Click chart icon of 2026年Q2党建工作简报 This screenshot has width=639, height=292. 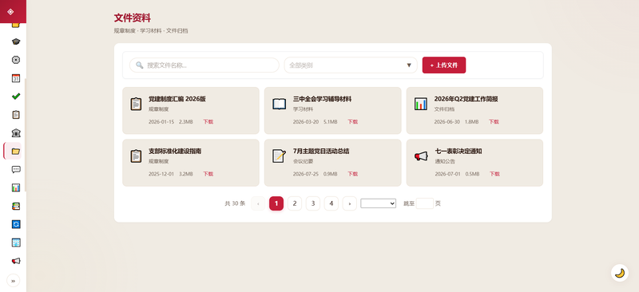421,104
